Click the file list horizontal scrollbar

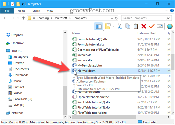coord(104,117)
